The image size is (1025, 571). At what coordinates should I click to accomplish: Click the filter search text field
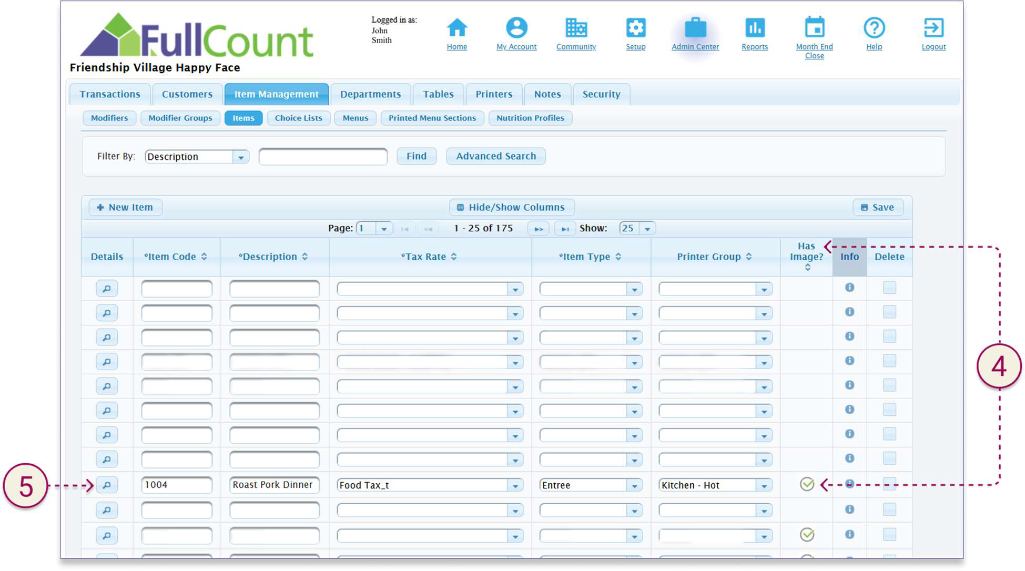(323, 157)
